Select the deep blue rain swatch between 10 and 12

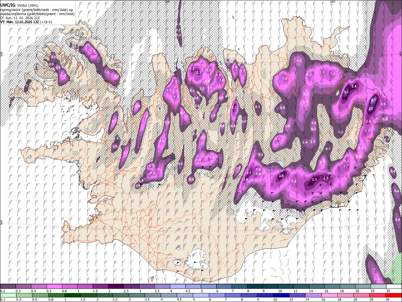280,295
